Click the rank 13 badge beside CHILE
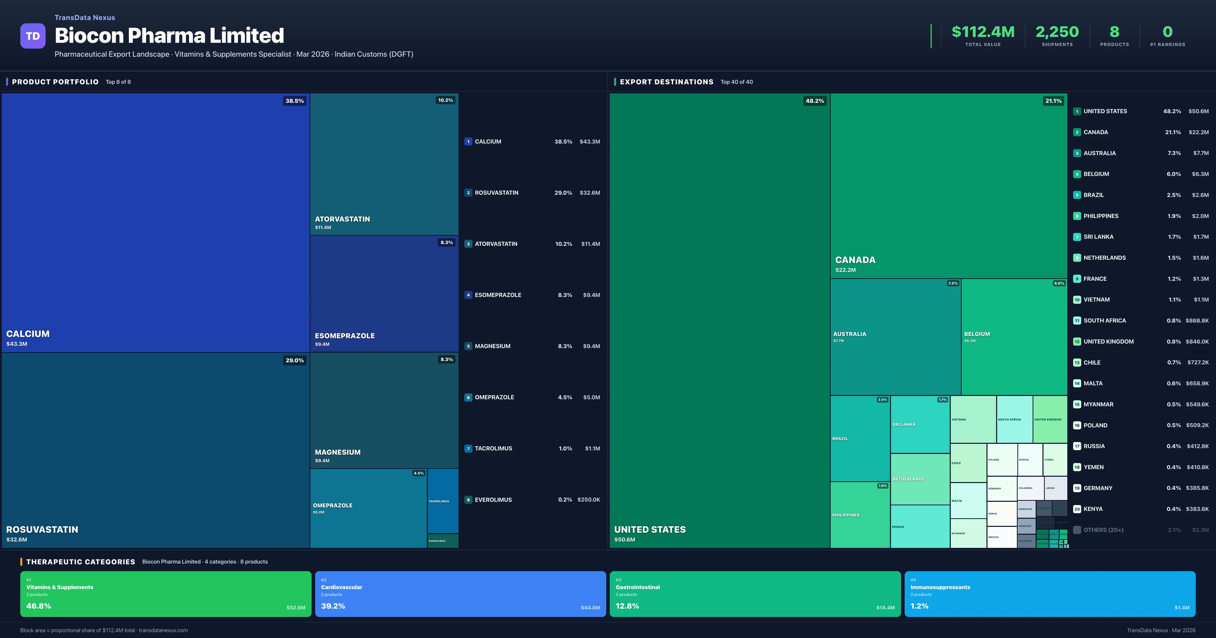The image size is (1216, 638). point(1077,362)
